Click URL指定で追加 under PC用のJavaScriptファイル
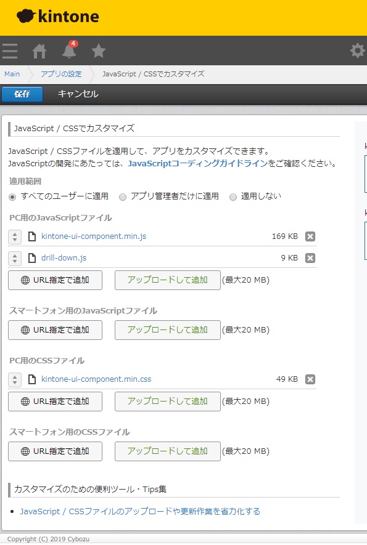Image resolution: width=367 pixels, height=545 pixels. [x=55, y=280]
